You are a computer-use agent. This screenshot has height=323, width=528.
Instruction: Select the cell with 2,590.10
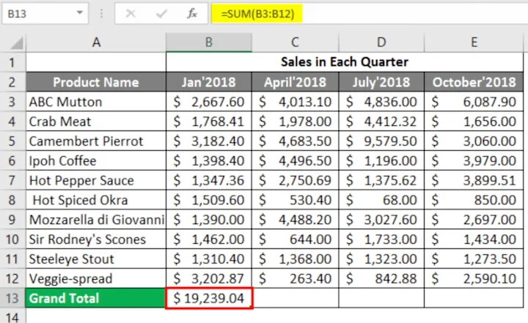click(474, 278)
